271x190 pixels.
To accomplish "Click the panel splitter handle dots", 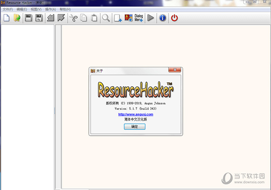I will pos(55,111).
